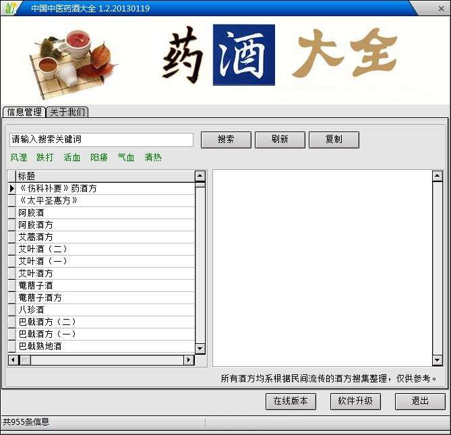Viewport: 451px width, 435px height.
Task: Click the 刷新 button
Action: pos(280,140)
